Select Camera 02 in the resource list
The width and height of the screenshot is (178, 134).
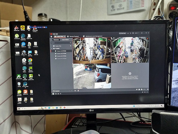click(62, 54)
